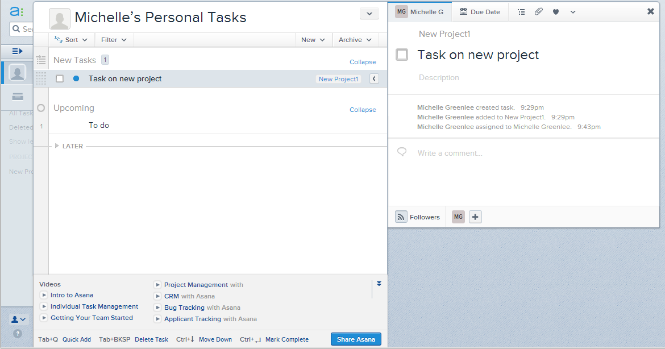This screenshot has height=349, width=665.
Task: Click Quick Add shortcut link
Action: [x=77, y=339]
